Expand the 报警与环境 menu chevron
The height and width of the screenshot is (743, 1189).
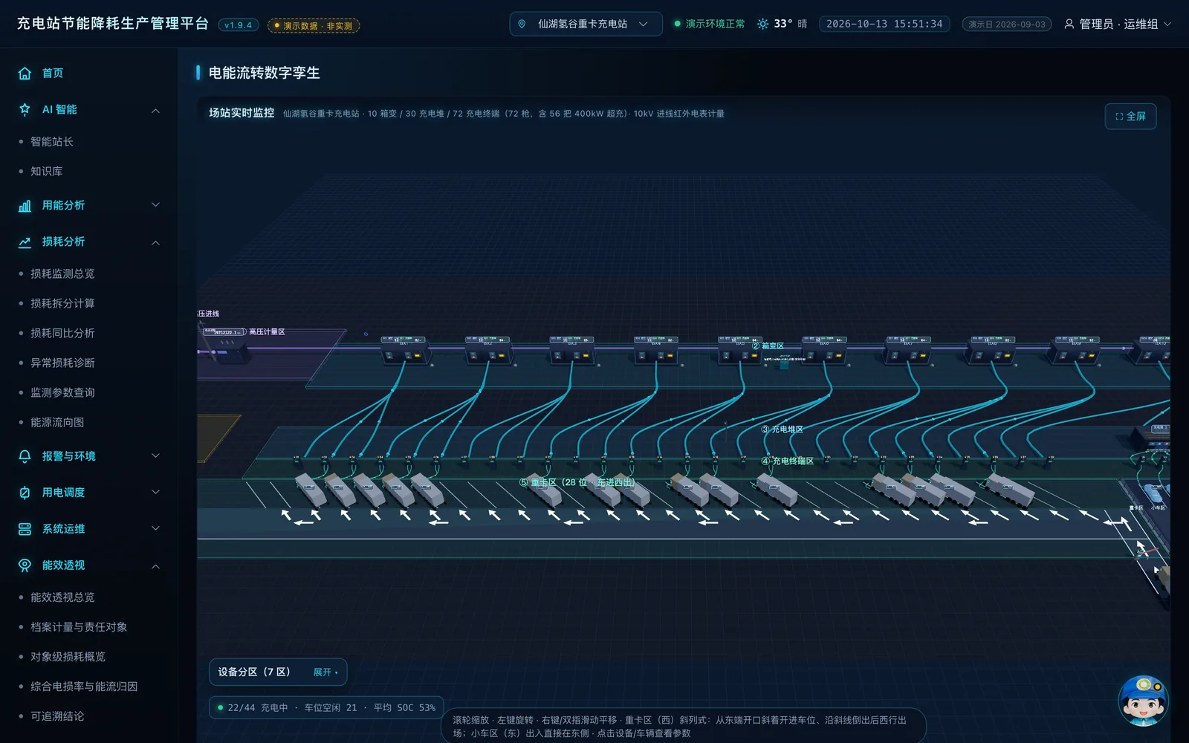pos(155,456)
